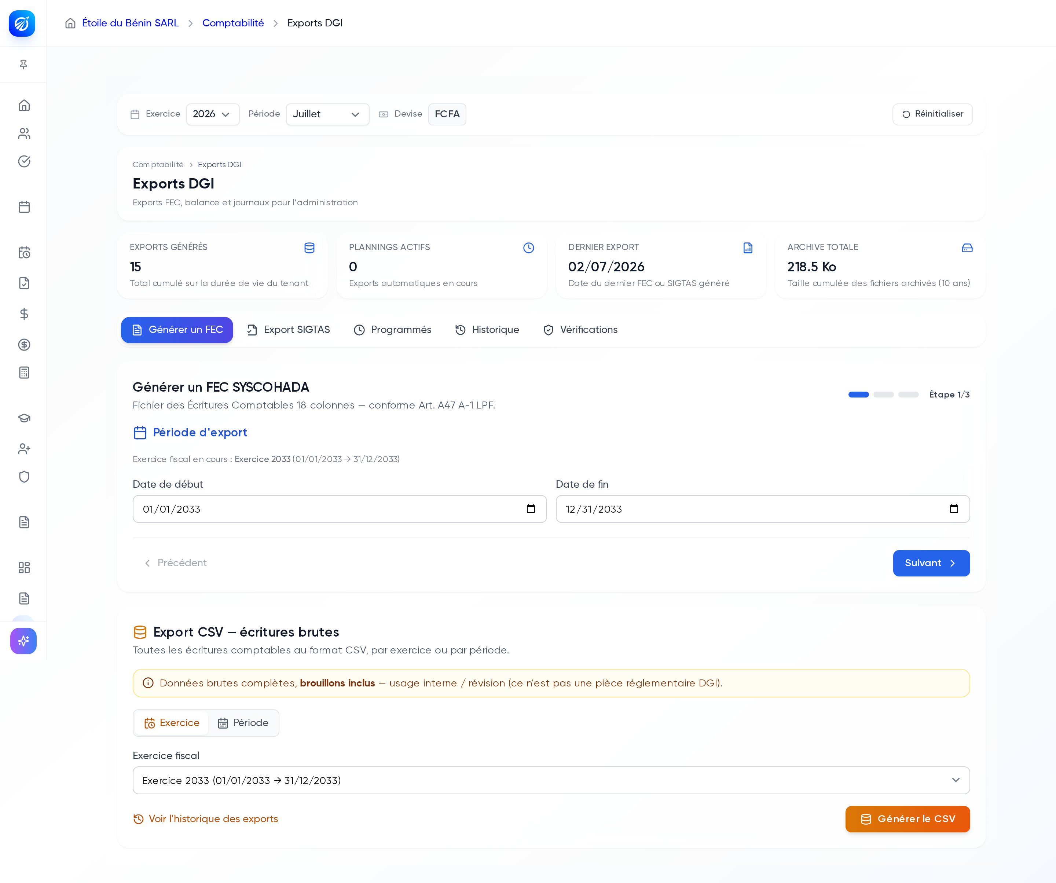Open the Période Juillet dropdown
This screenshot has height=883, width=1056.
[x=327, y=114]
